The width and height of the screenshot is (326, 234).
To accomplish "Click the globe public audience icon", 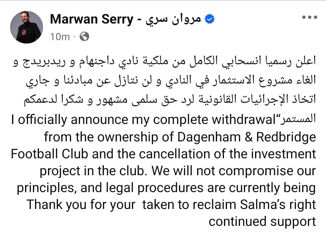I will click(x=85, y=36).
